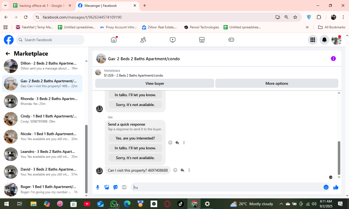Click the Facebook logo
The height and width of the screenshot is (209, 349).
click(x=9, y=40)
